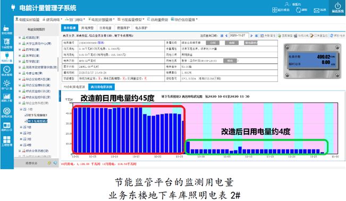Switch to the 日用电量 tab
346x201 pixels.
[x=105, y=28]
